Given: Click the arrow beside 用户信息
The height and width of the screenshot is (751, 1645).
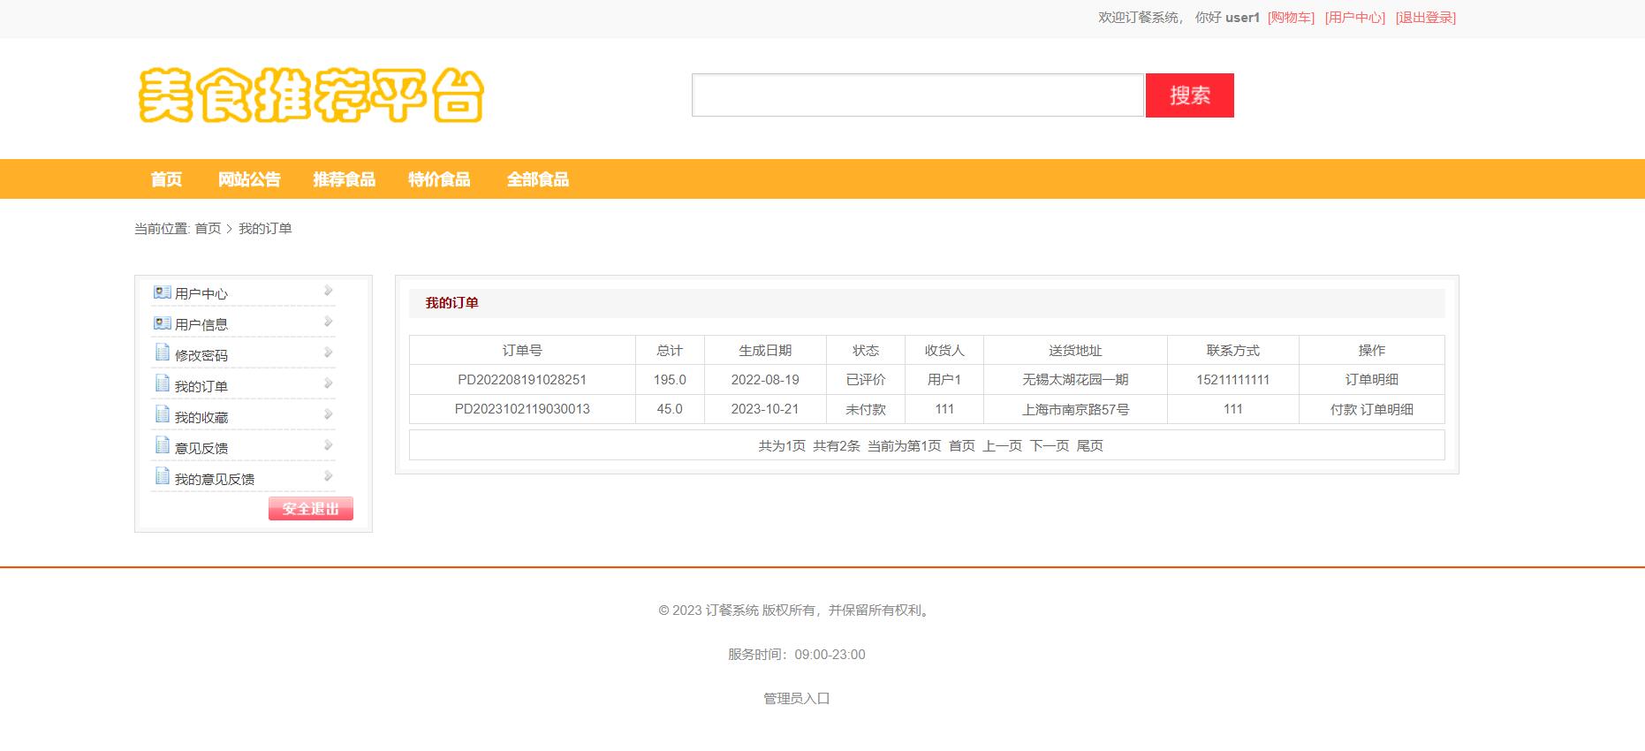Looking at the screenshot, I should coord(328,322).
